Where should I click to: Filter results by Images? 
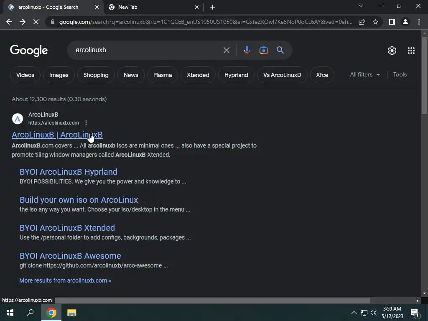click(59, 75)
